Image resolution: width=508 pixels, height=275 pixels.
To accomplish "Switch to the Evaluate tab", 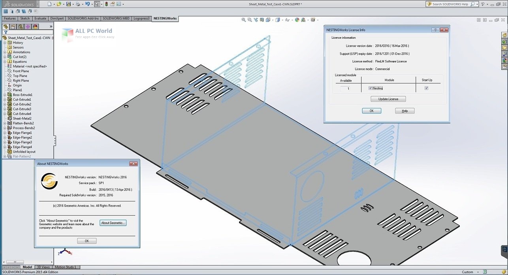I will tap(40, 18).
